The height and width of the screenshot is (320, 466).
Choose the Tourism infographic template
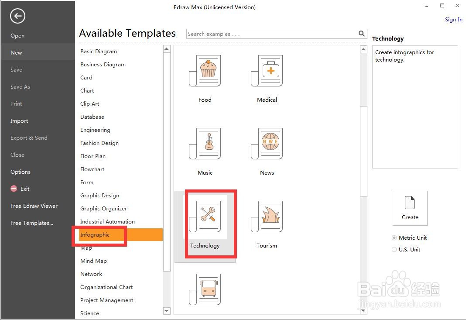tap(267, 224)
